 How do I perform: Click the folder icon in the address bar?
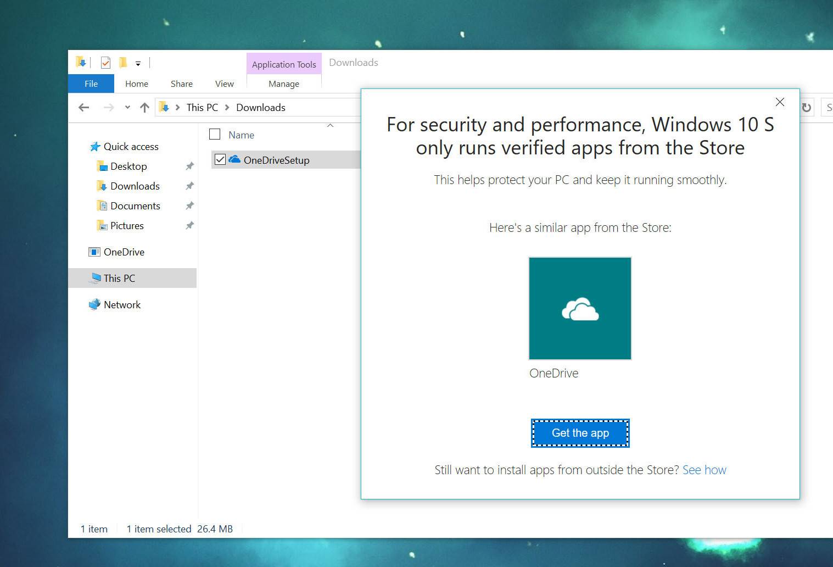pyautogui.click(x=164, y=107)
